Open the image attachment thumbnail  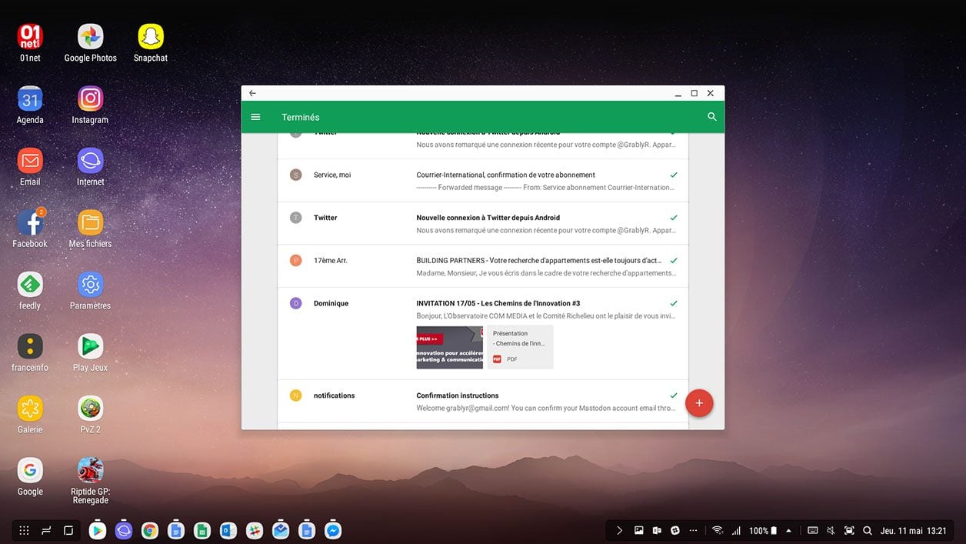(x=450, y=348)
